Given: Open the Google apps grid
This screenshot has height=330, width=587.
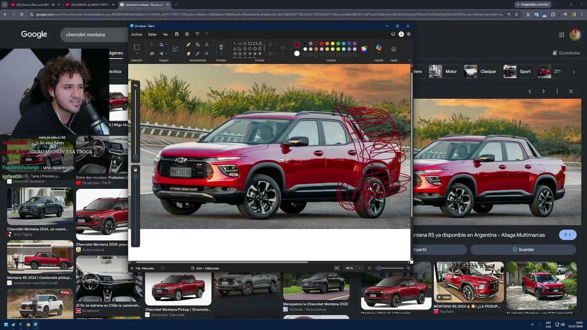Looking at the screenshot, I should [562, 35].
